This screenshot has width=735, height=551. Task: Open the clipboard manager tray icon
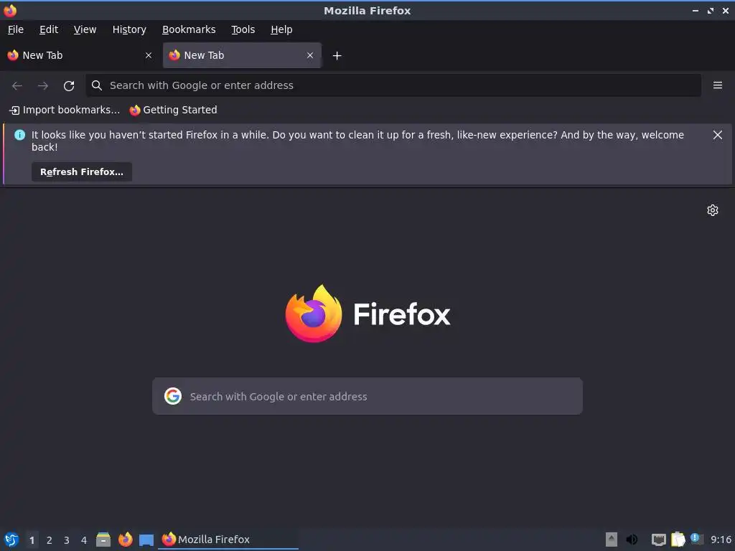pyautogui.click(x=678, y=540)
